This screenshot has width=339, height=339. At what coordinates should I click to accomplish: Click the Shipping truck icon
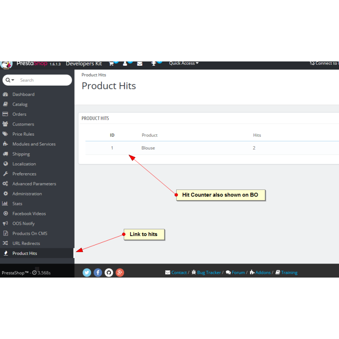[6, 154]
